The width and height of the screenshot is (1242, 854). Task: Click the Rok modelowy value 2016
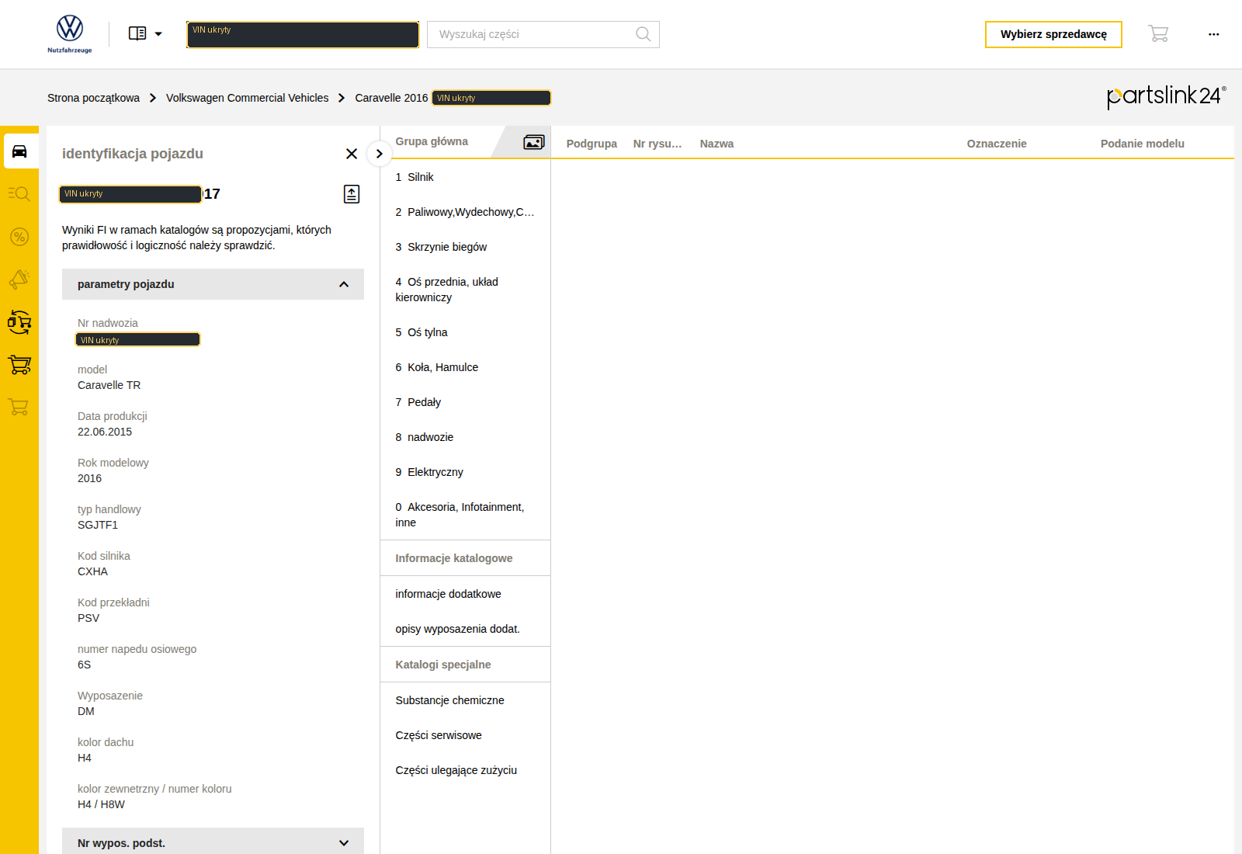click(89, 478)
